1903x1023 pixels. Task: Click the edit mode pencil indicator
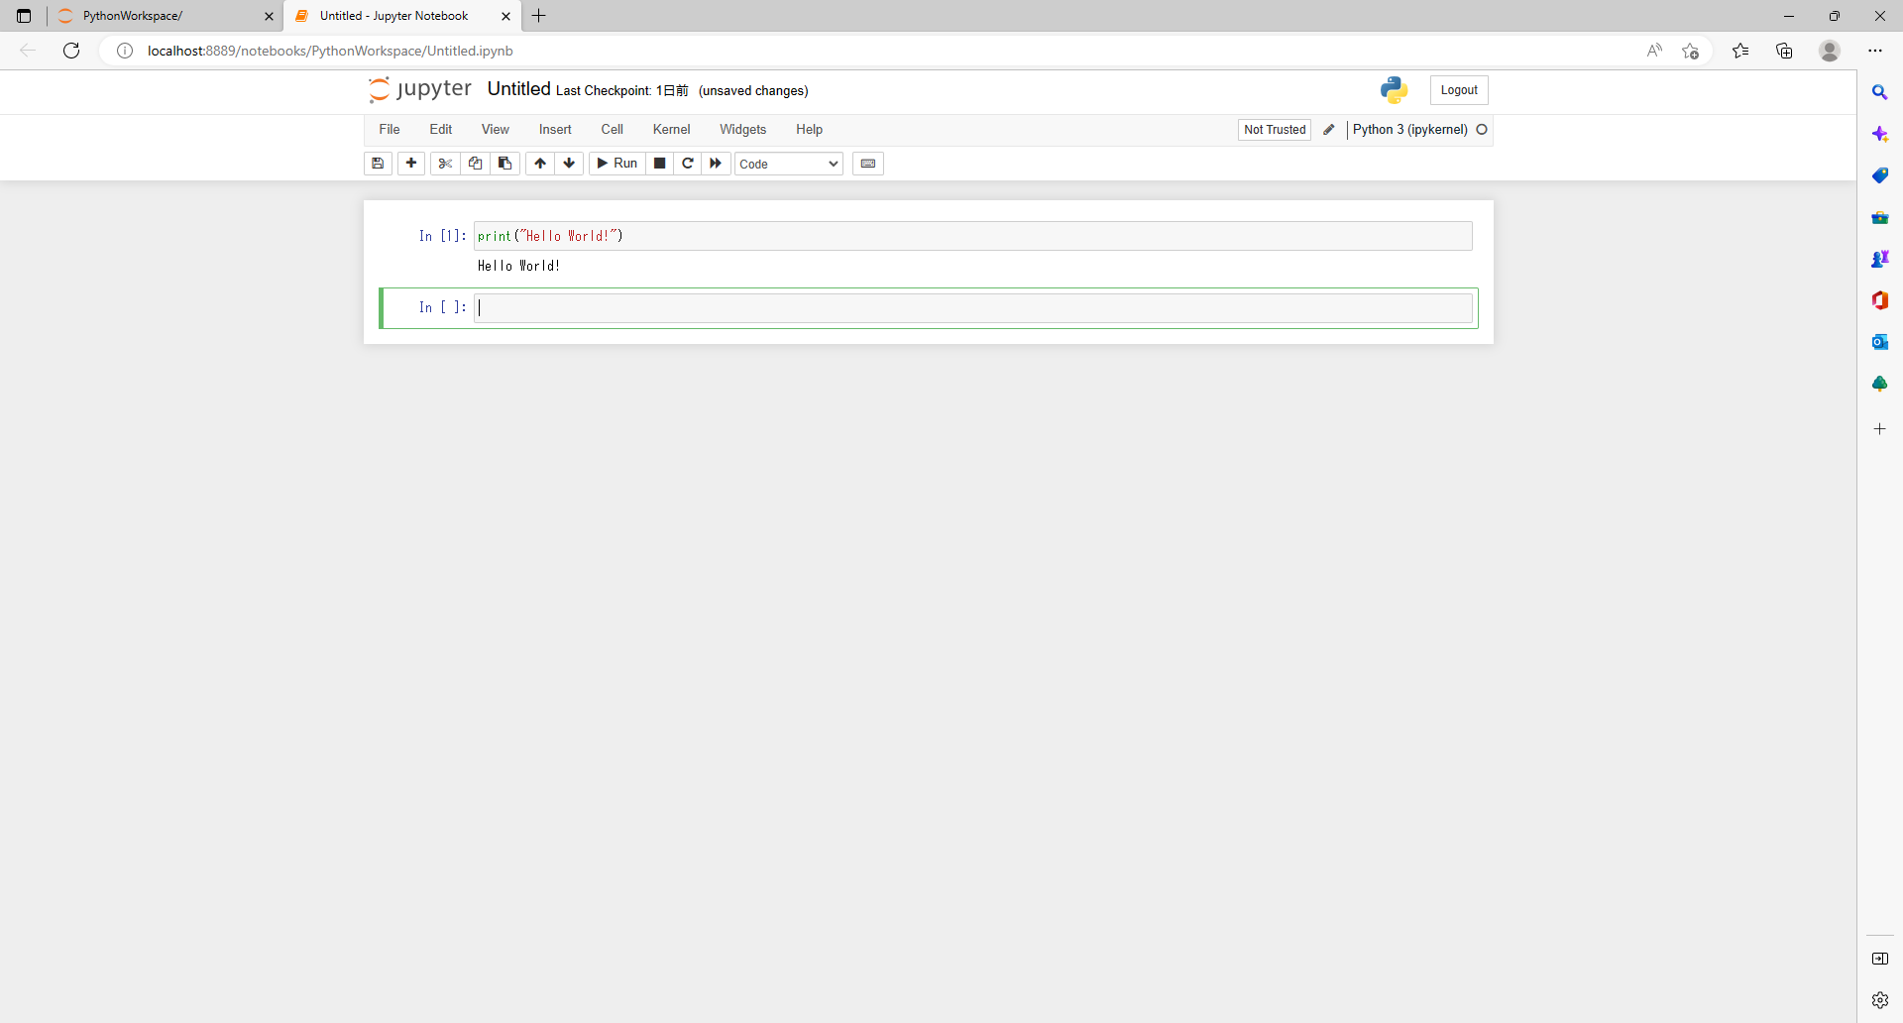pyautogui.click(x=1329, y=130)
